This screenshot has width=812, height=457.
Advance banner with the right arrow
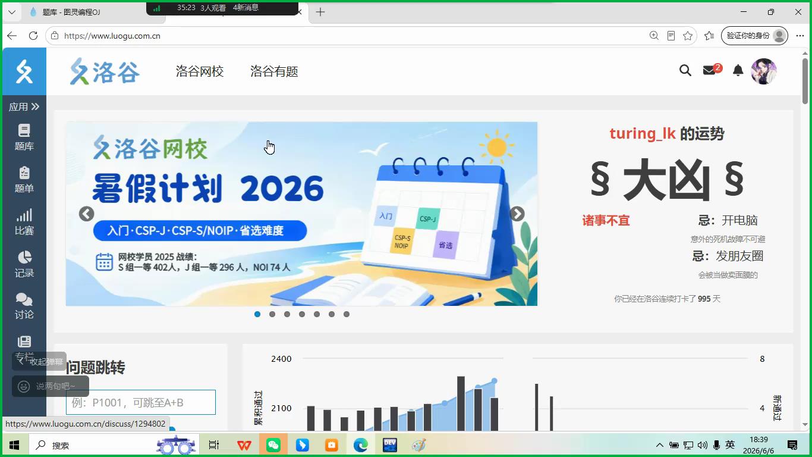[x=517, y=214]
